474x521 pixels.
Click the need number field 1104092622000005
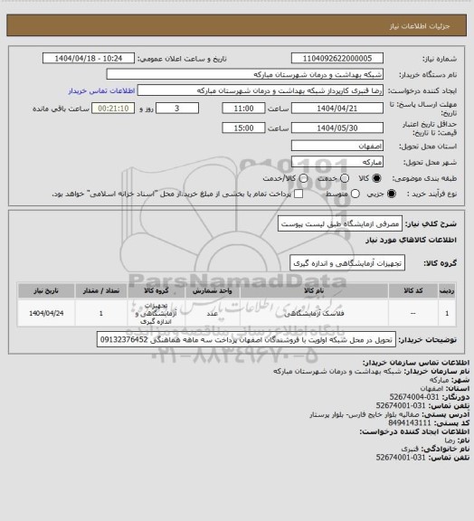tap(337, 58)
